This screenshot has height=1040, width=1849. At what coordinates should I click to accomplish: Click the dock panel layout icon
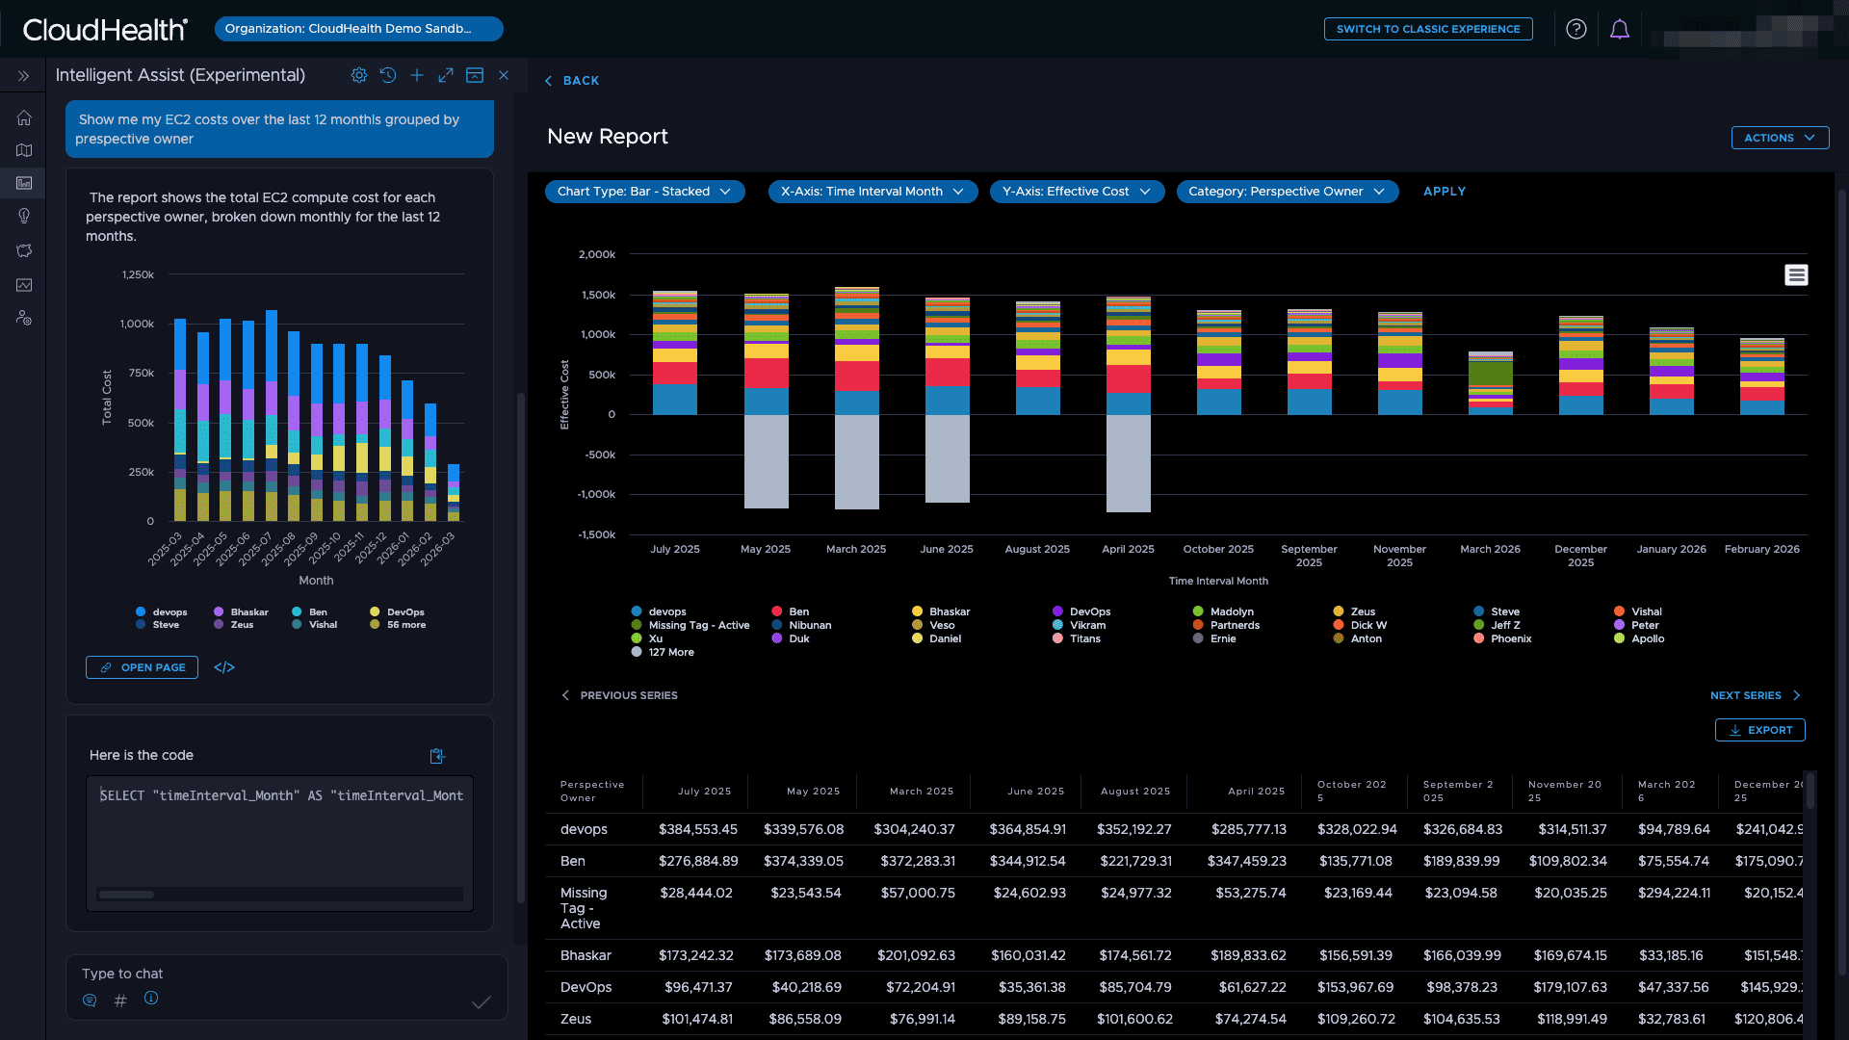click(x=475, y=75)
